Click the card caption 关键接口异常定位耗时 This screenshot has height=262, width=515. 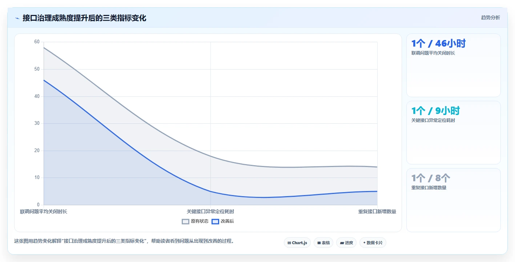click(x=433, y=120)
